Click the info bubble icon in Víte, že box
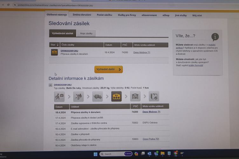 pyautogui.click(x=215, y=37)
